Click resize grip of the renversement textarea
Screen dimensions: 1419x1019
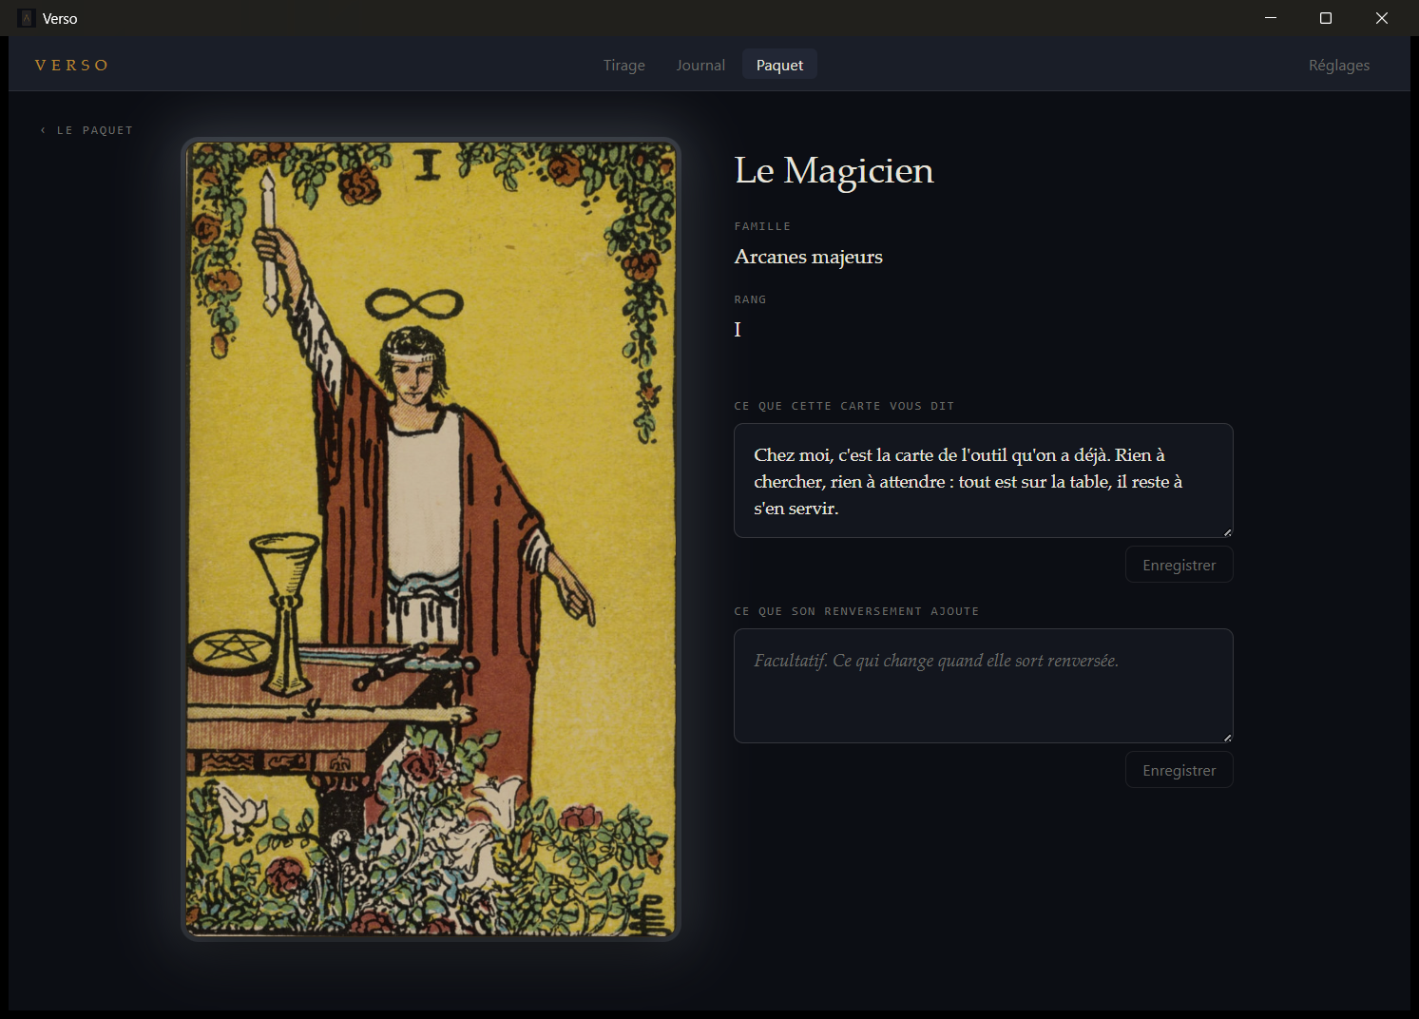coord(1227,737)
